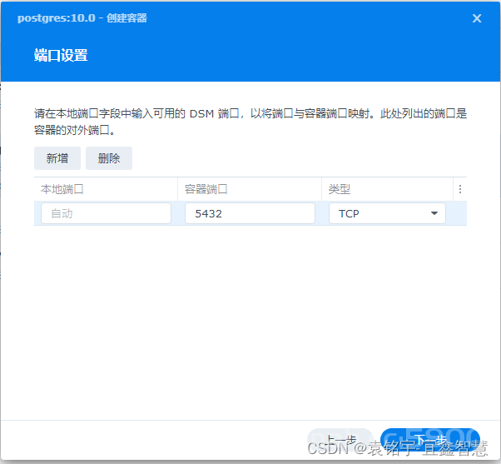Click the divider between 本地端口 and 容器端口 headers
The height and width of the screenshot is (464, 501).
coord(177,189)
